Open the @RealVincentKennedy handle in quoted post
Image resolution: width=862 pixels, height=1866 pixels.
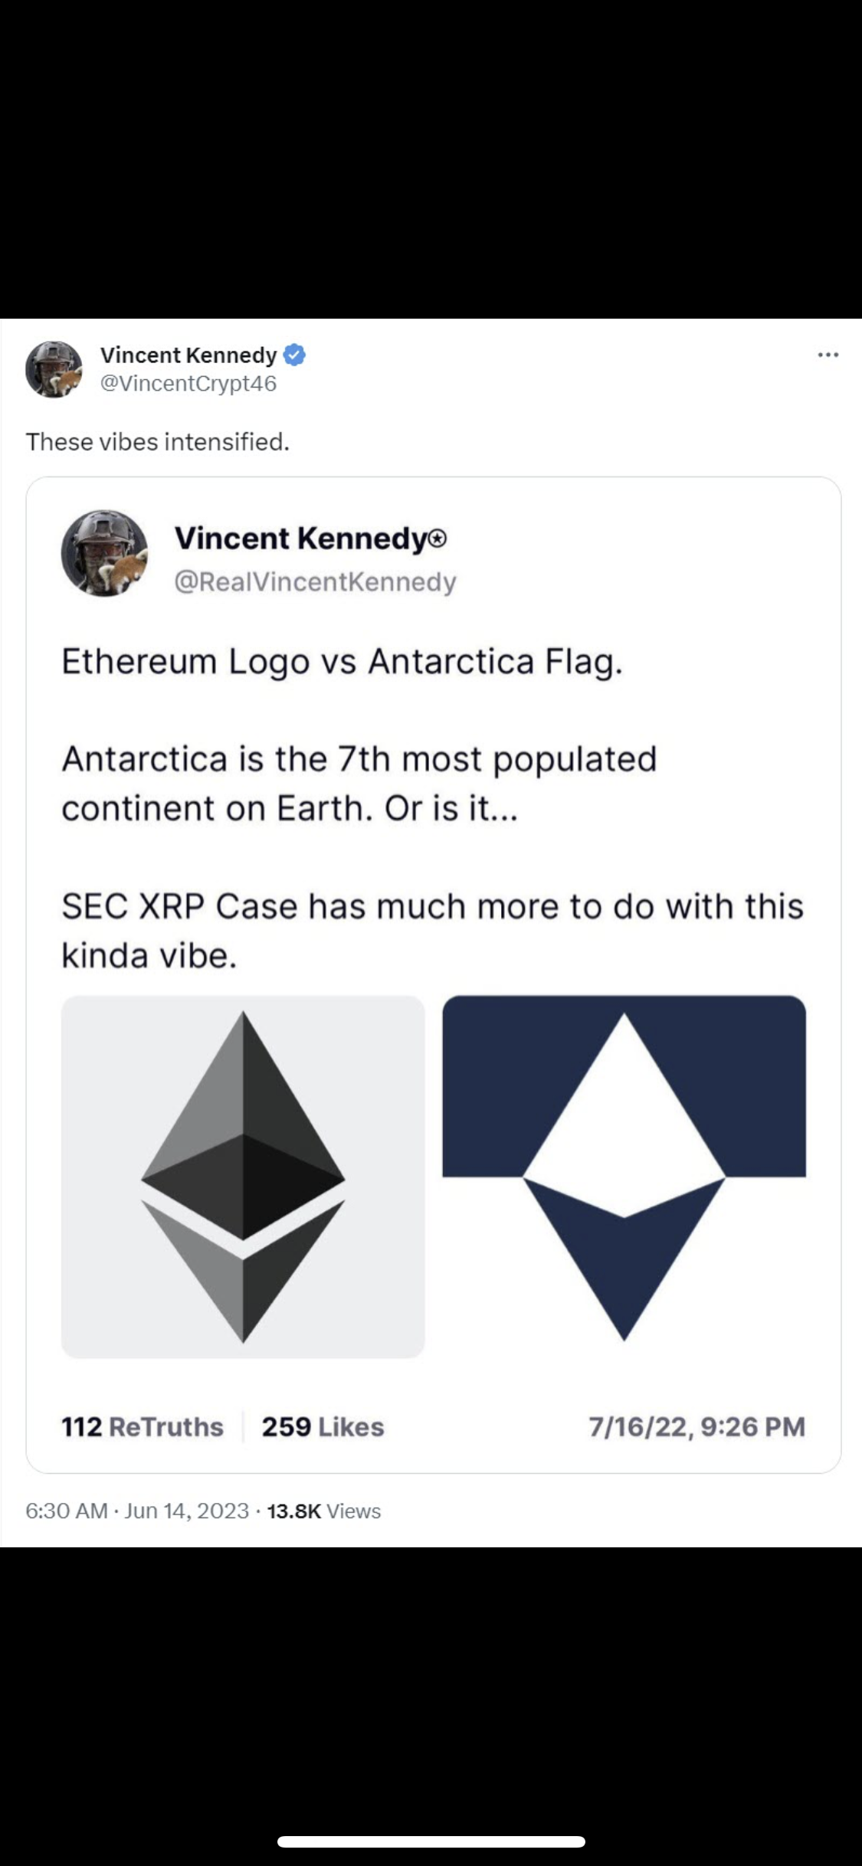coord(315,582)
